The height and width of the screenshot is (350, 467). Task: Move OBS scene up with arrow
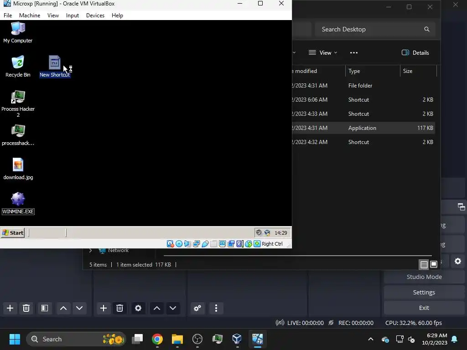point(63,308)
